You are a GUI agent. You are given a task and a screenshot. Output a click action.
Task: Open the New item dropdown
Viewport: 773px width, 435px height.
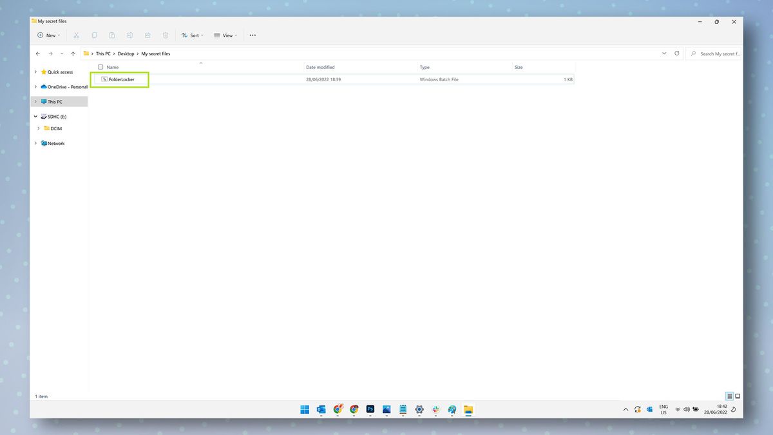pos(49,35)
